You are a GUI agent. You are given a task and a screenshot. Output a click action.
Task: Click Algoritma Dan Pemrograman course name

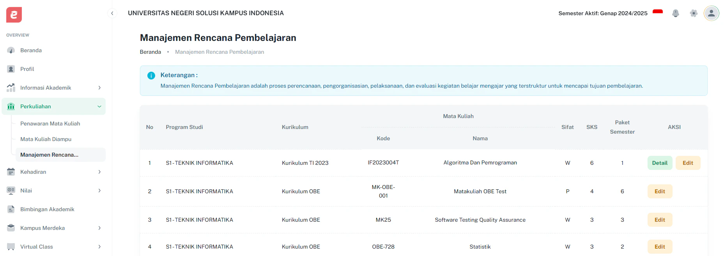[480, 162]
